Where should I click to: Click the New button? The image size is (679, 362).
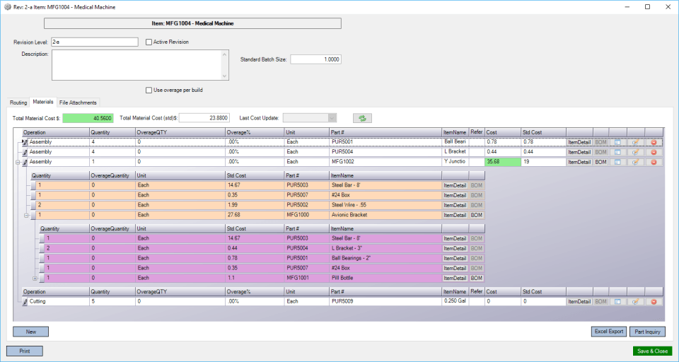tap(30, 332)
